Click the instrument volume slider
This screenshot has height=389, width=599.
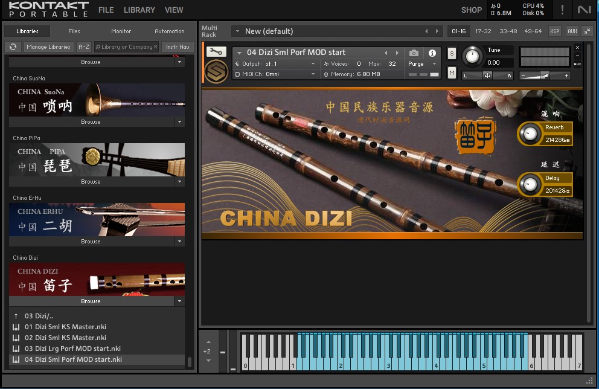[x=545, y=76]
